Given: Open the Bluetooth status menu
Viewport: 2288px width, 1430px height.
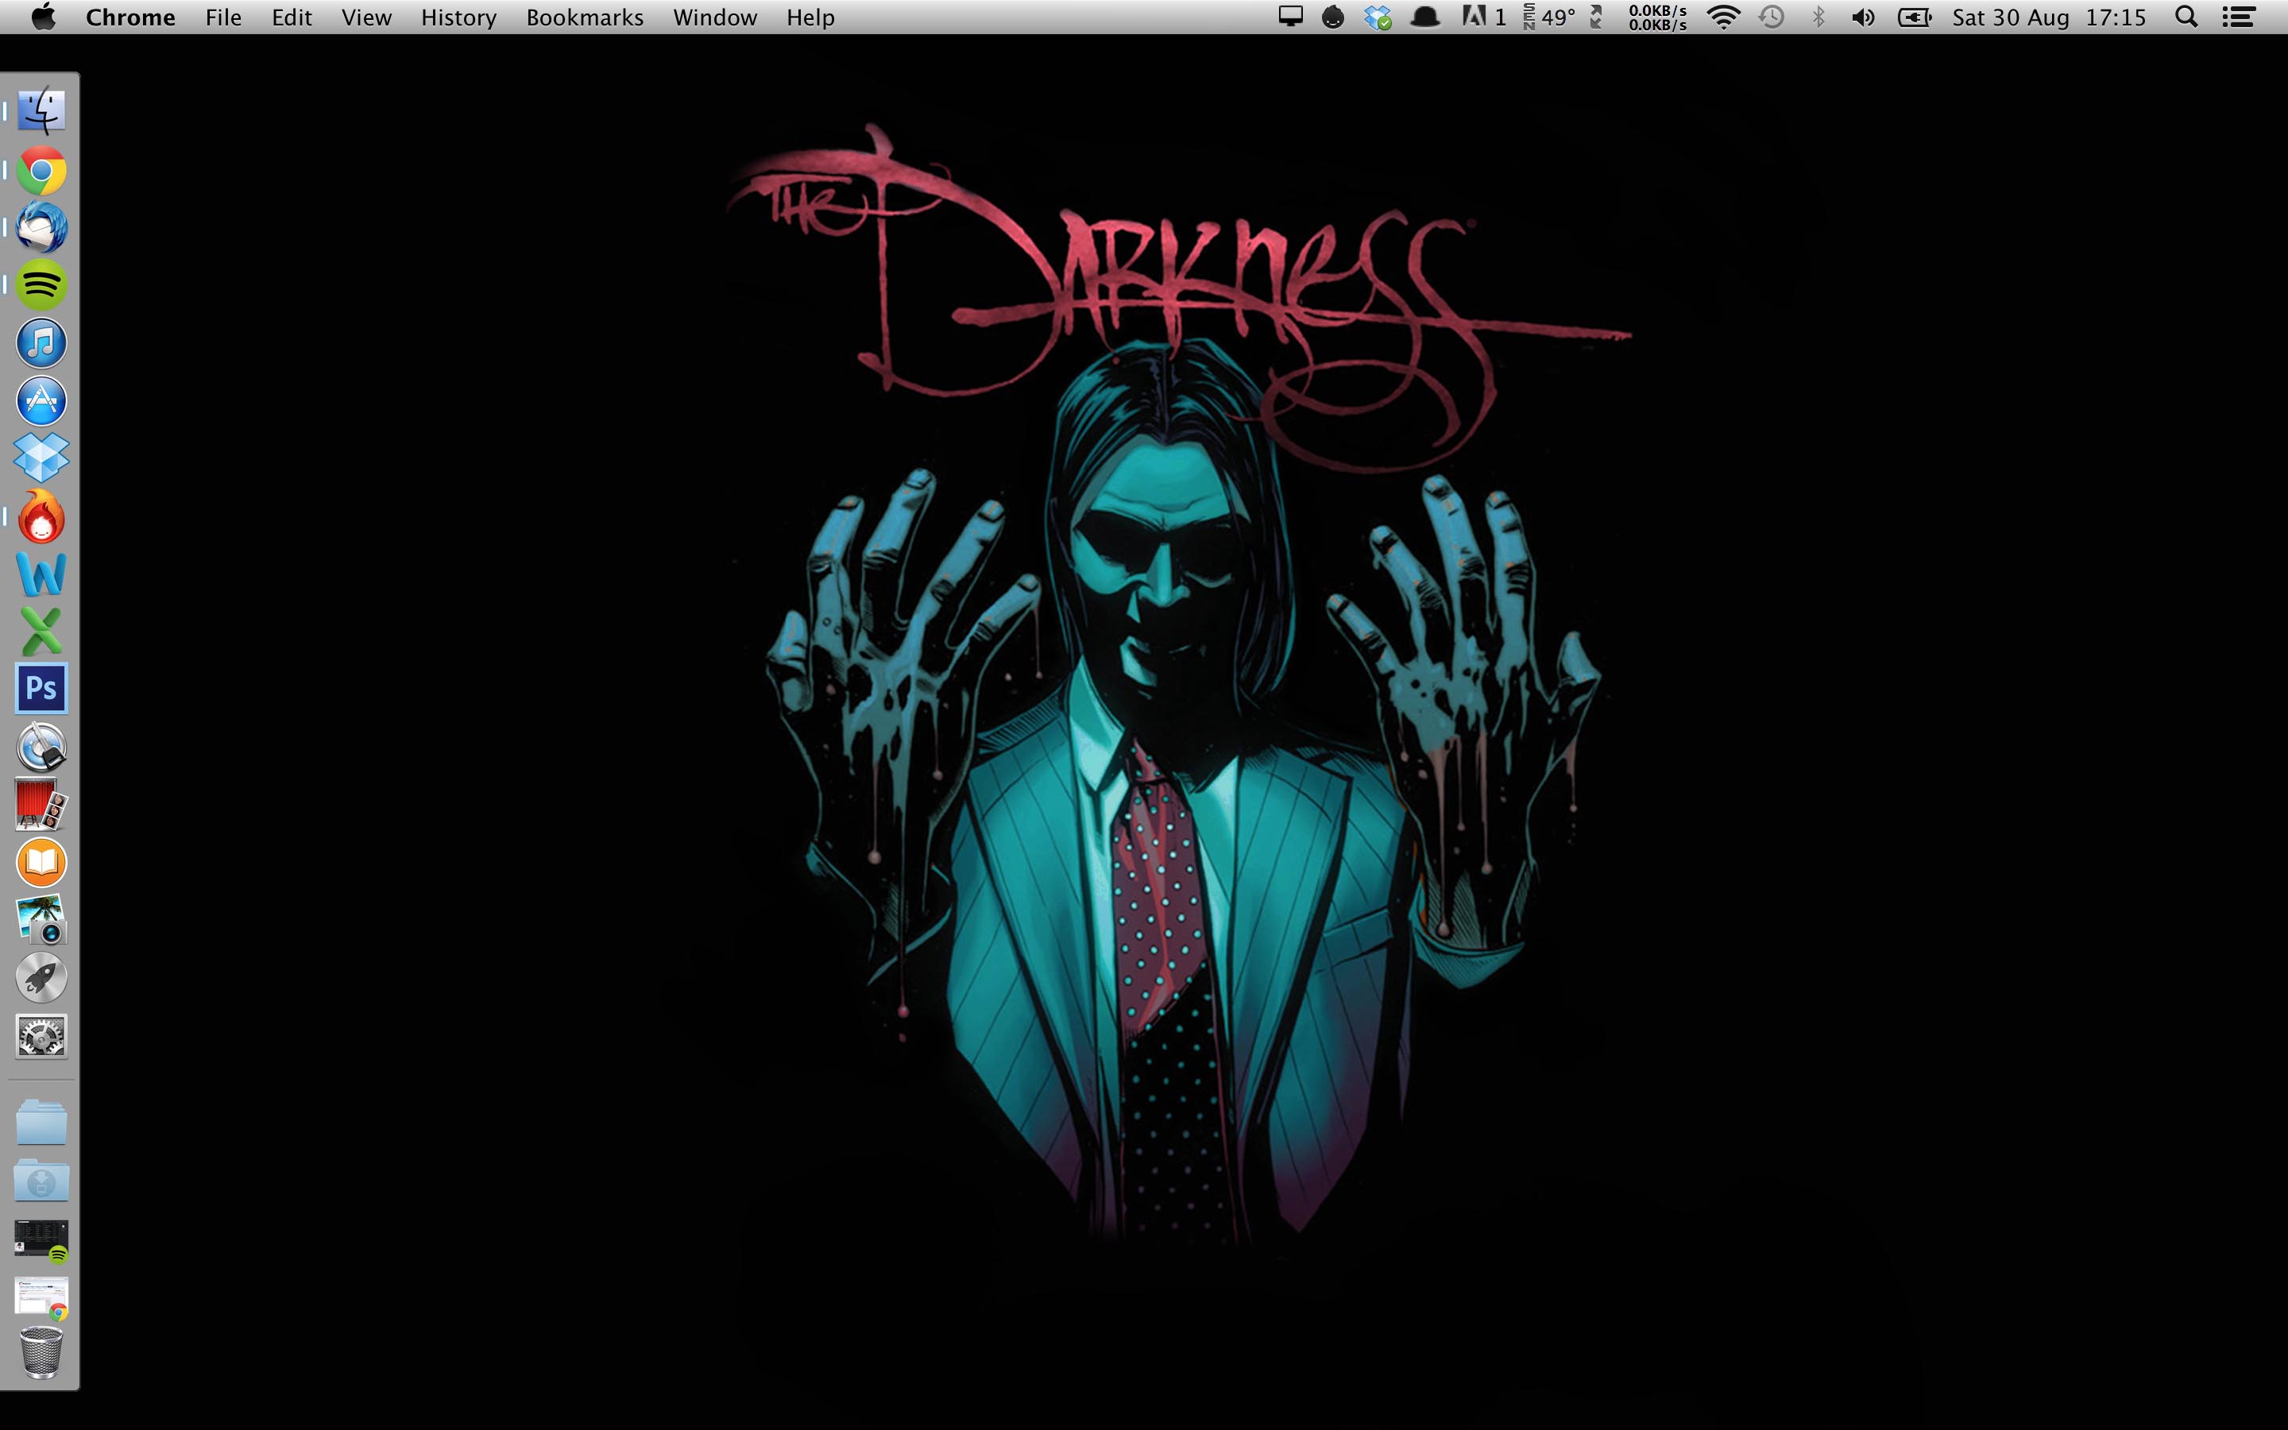Looking at the screenshot, I should tap(1817, 17).
